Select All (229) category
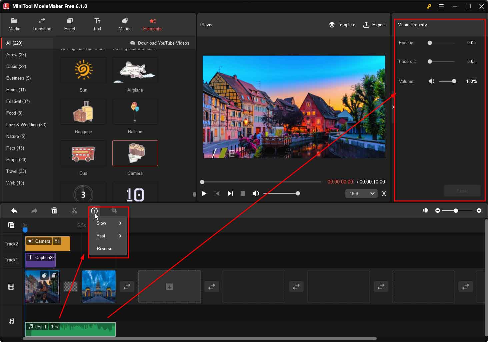The width and height of the screenshot is (488, 342). (27, 43)
